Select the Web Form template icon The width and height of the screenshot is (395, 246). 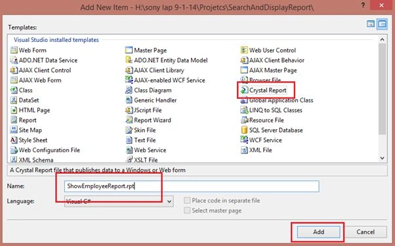pos(14,50)
